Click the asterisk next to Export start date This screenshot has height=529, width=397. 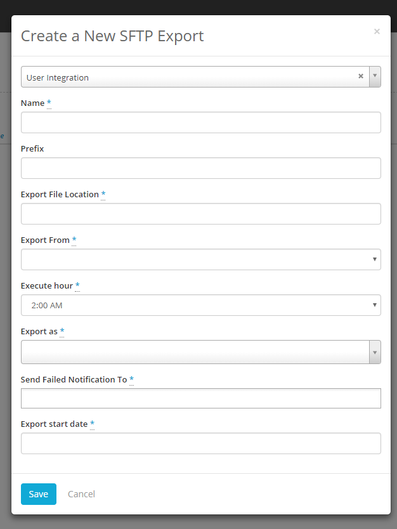92,424
